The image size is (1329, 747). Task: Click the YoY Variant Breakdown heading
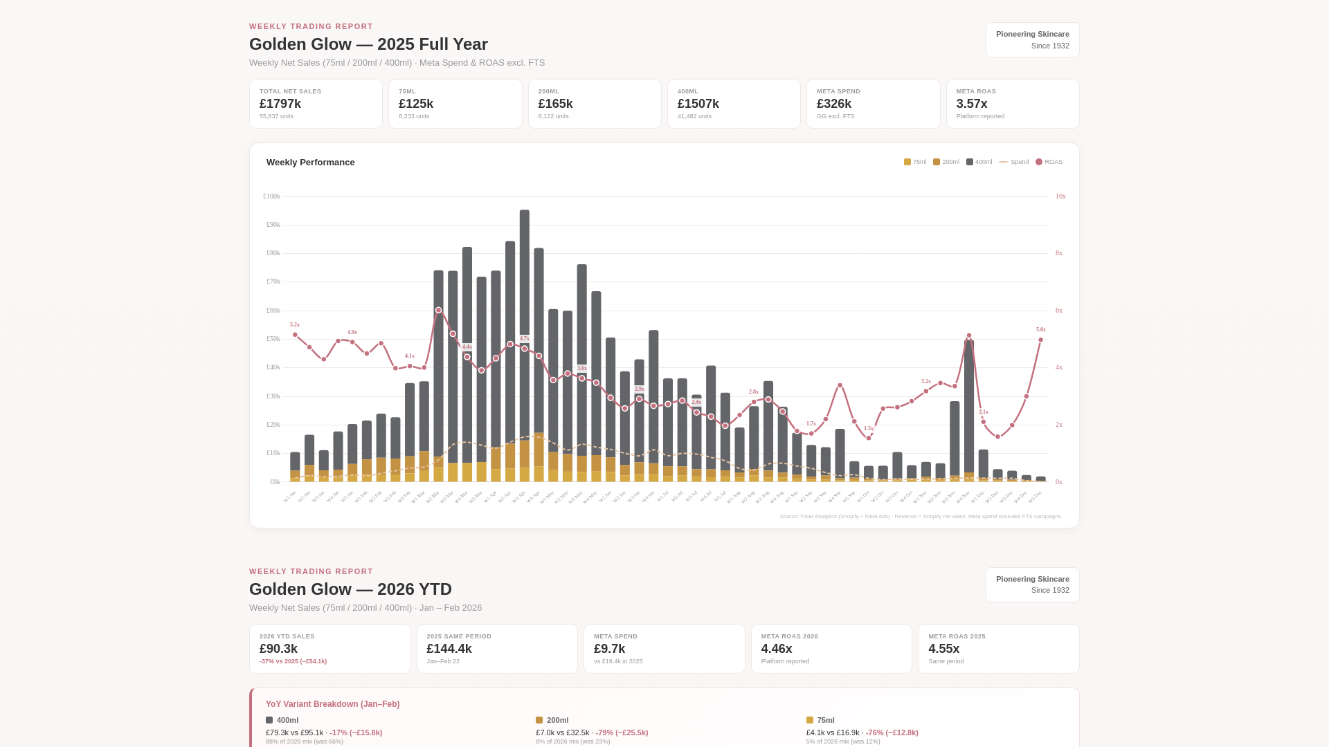332,704
